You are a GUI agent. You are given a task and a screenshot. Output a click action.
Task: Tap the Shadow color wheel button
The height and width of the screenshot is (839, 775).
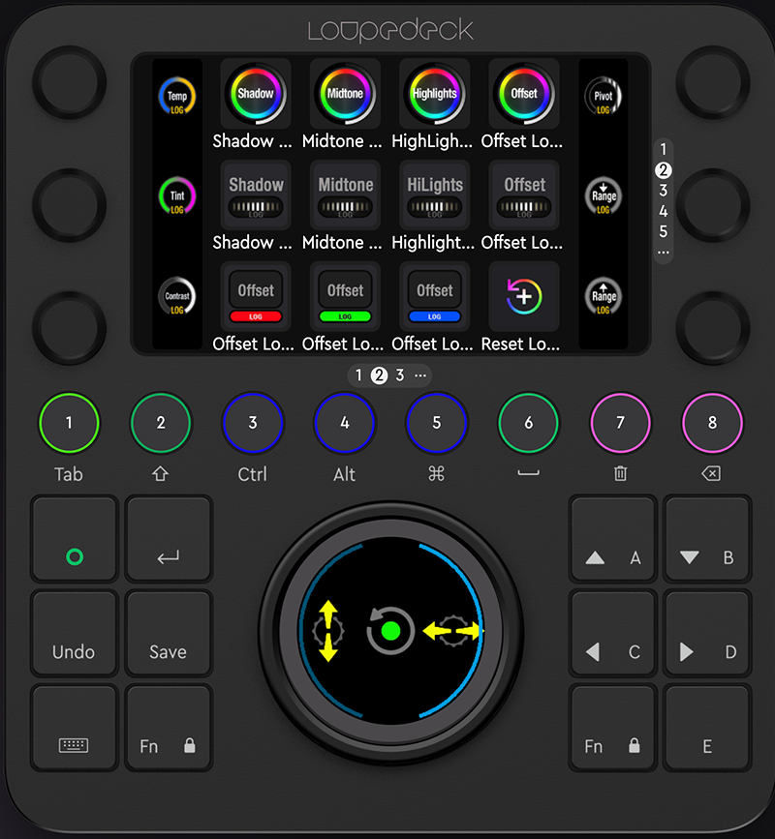click(x=256, y=94)
